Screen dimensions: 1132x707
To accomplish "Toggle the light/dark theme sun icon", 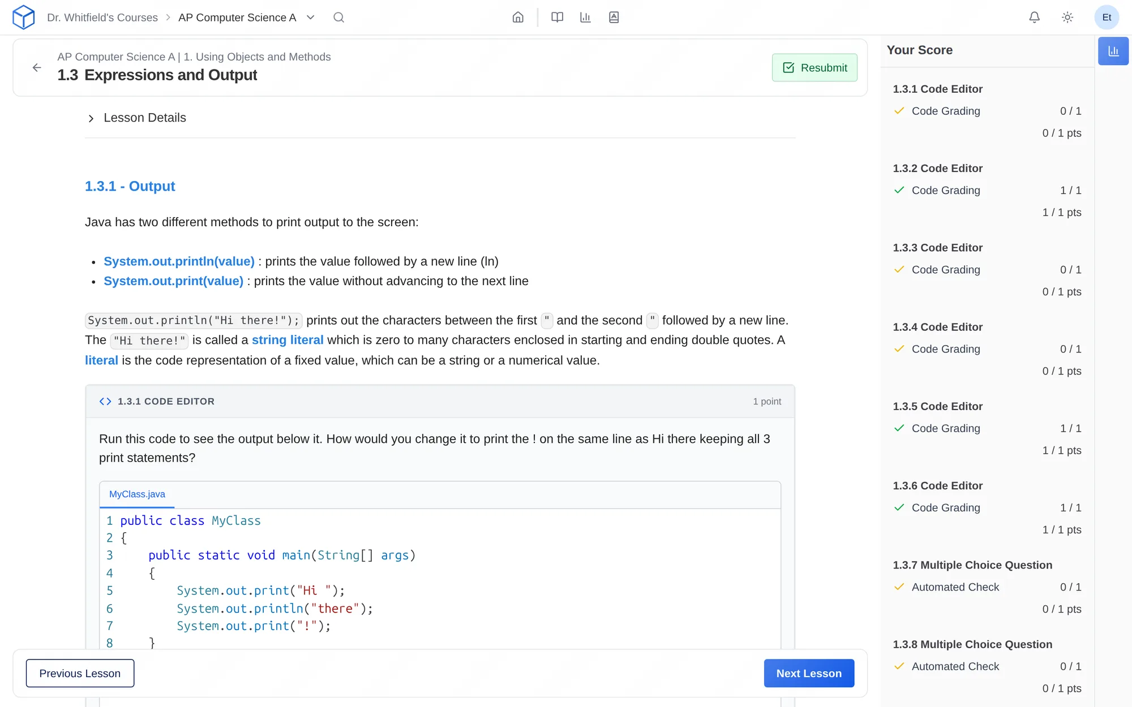I will tap(1067, 18).
